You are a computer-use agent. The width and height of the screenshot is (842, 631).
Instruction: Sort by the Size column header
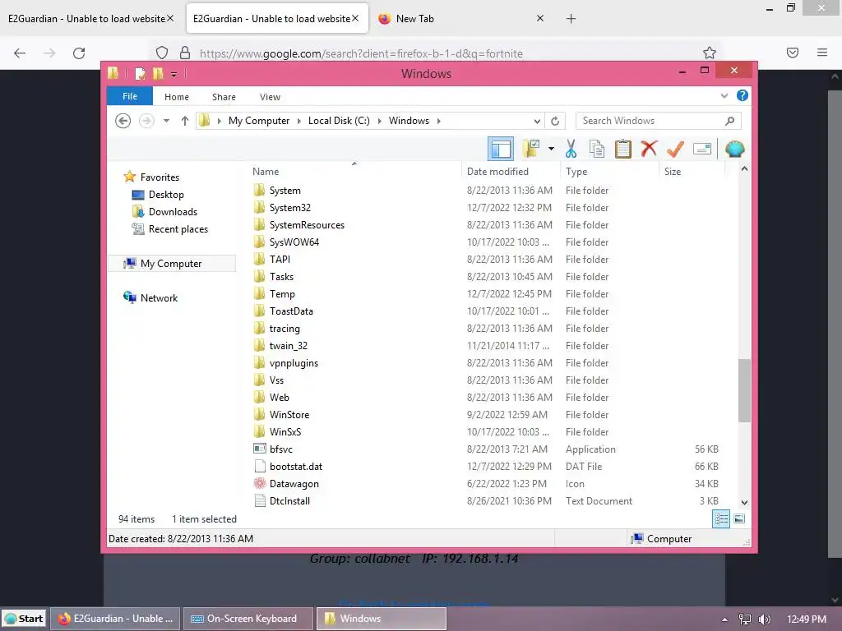coord(692,171)
